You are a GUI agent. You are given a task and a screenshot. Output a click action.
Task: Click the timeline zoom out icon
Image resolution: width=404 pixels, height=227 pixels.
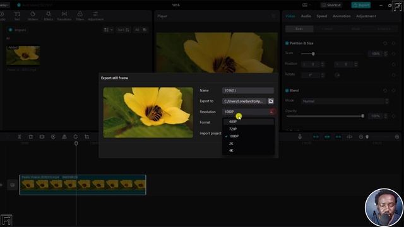tap(361, 137)
